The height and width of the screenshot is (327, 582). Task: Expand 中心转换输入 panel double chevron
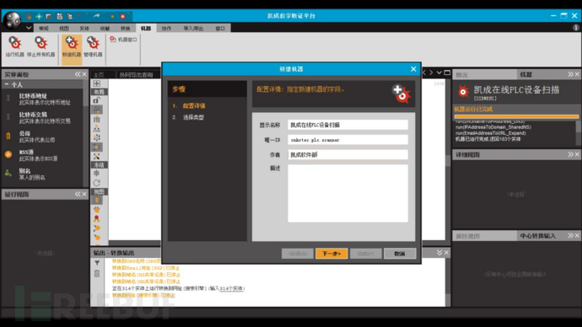570,235
